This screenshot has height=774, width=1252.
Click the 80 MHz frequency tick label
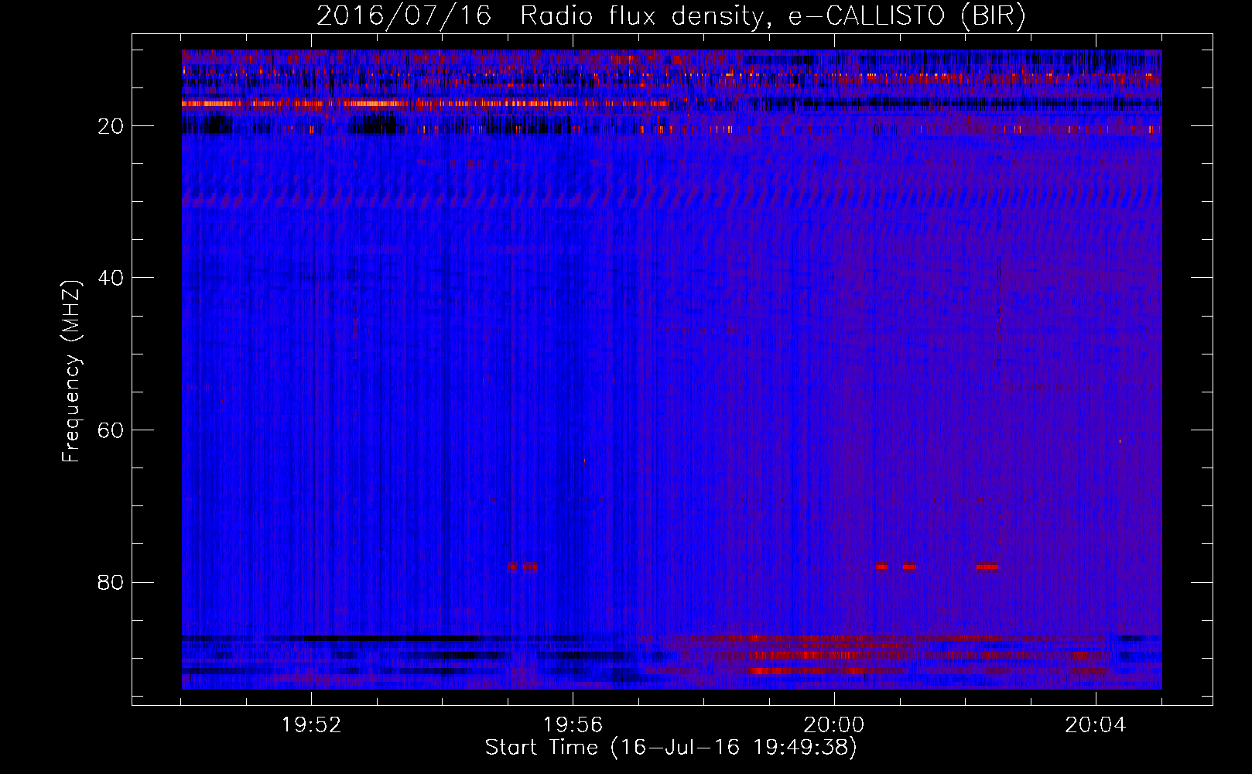tap(111, 582)
